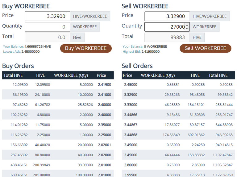The height and width of the screenshot is (177, 237).
Task: Click the Buy WORKERBEE button
Action: [86, 48]
